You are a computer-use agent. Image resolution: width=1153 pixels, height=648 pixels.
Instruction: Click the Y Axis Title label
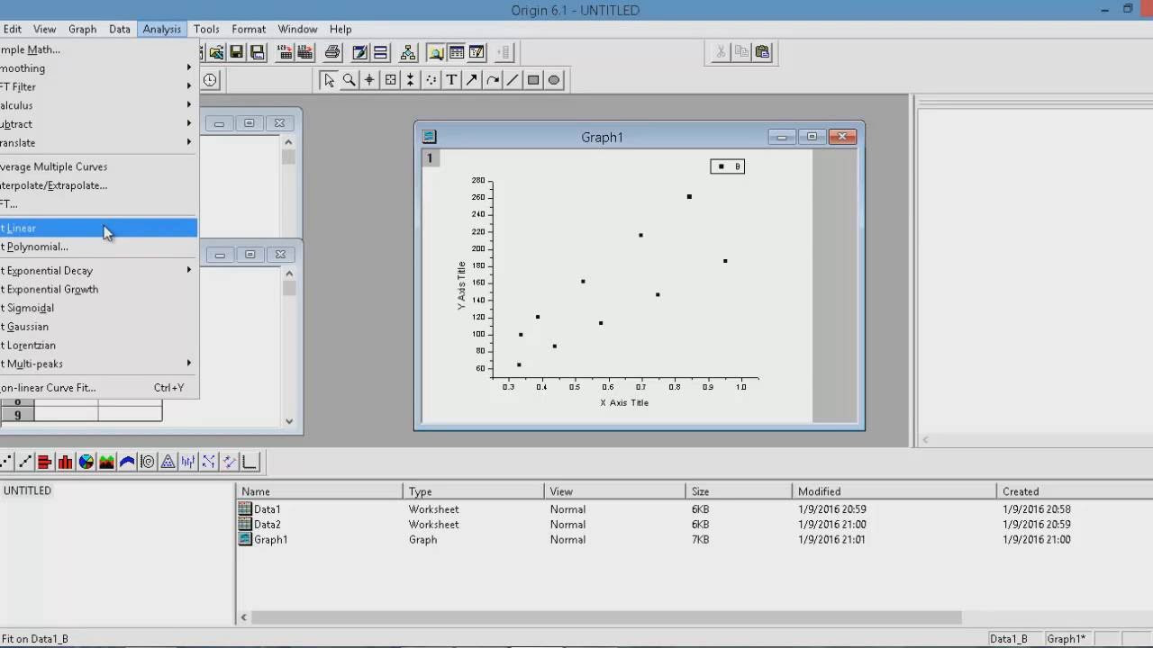coord(461,285)
